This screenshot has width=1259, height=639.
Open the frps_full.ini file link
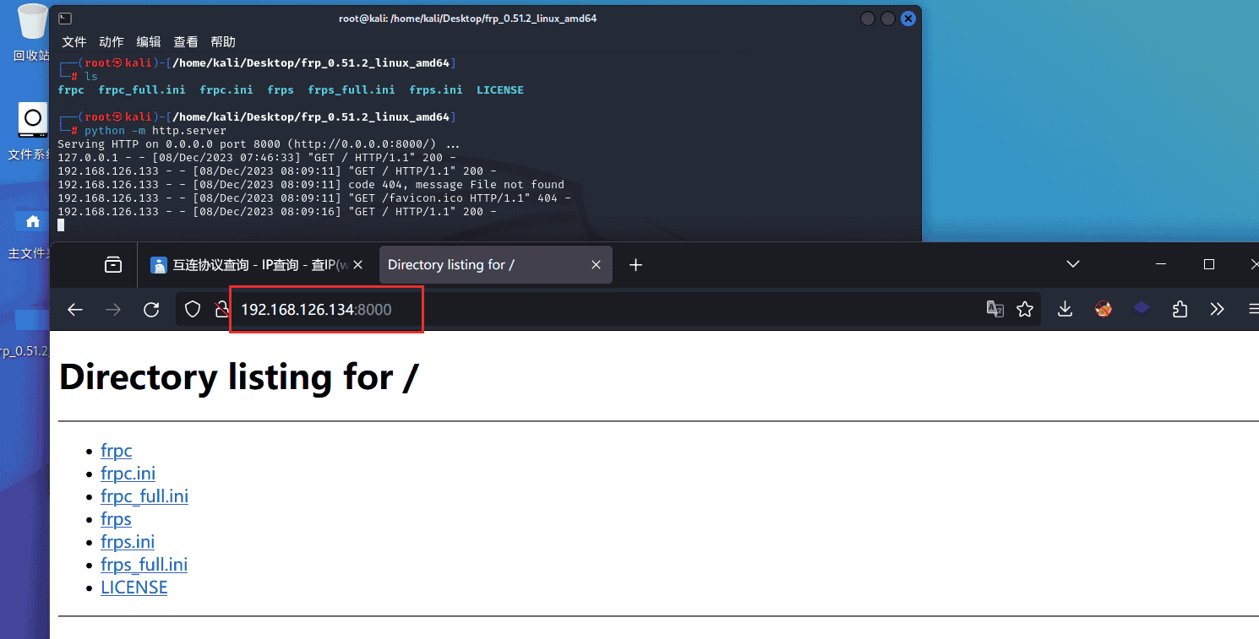pos(144,565)
